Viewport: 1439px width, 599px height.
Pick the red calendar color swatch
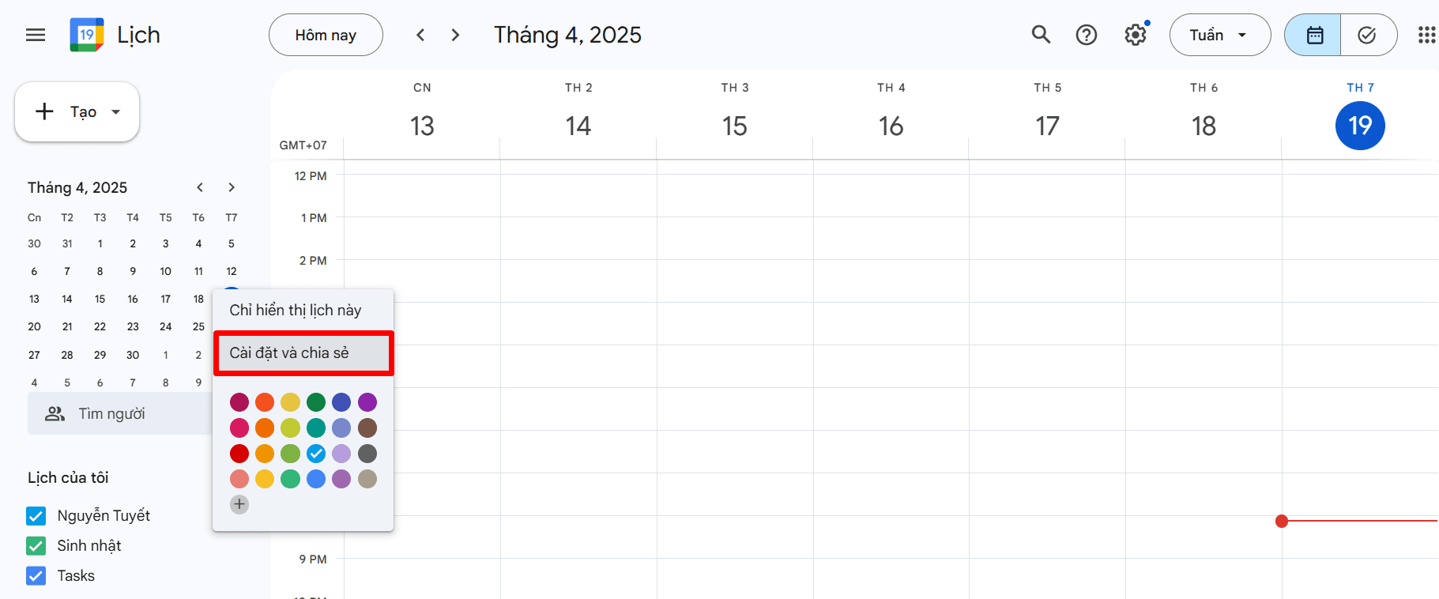pyautogui.click(x=239, y=454)
